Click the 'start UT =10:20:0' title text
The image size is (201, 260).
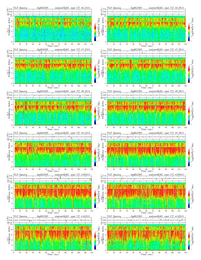(80, 175)
